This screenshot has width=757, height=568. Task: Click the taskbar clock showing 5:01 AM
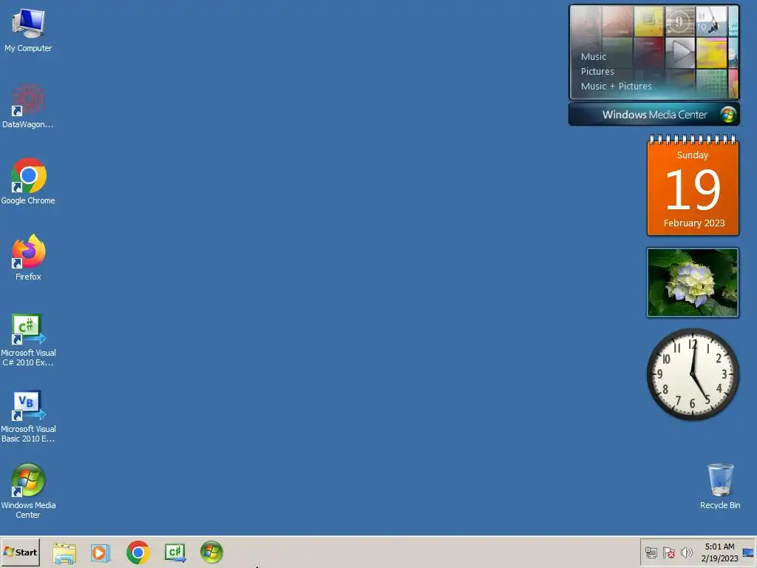coord(719,552)
